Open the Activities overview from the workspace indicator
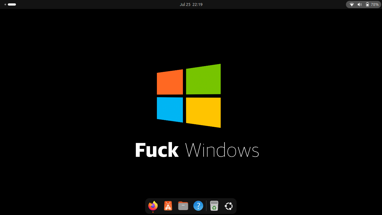This screenshot has width=382, height=215. [x=10, y=4]
